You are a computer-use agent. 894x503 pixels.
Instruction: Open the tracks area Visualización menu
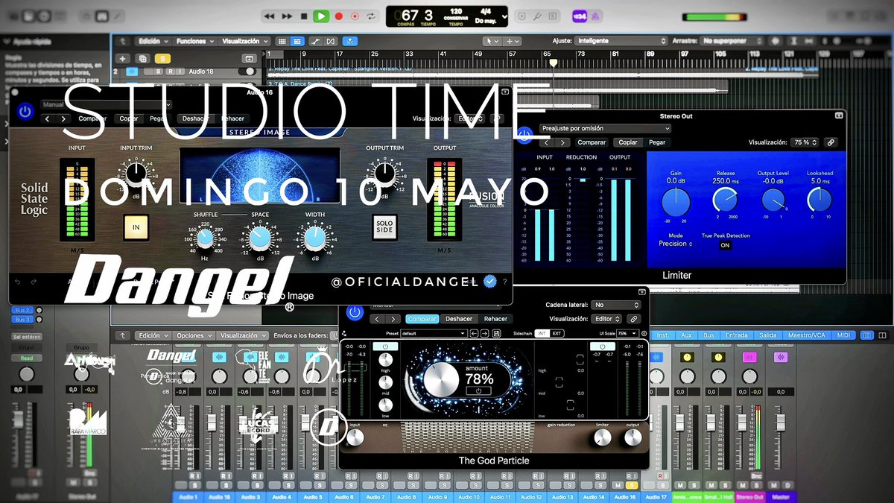point(244,41)
